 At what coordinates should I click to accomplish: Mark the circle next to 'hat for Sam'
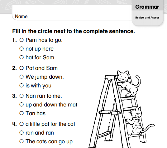pyautogui.click(x=21, y=57)
